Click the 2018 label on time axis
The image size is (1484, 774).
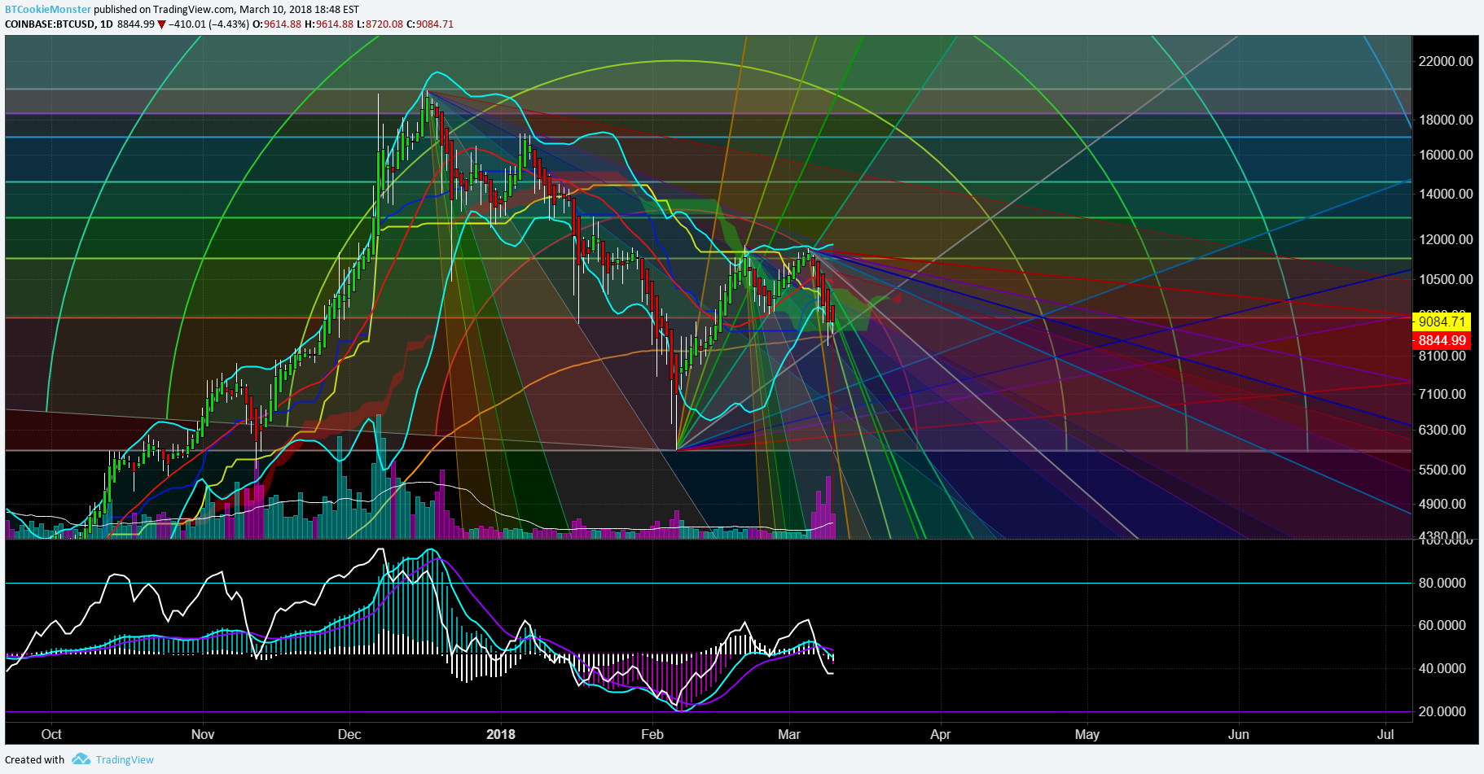tap(501, 734)
